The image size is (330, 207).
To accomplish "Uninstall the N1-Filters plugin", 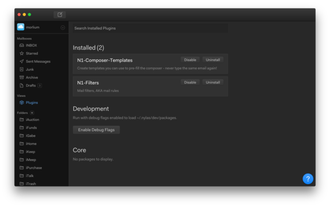I will 213,82.
